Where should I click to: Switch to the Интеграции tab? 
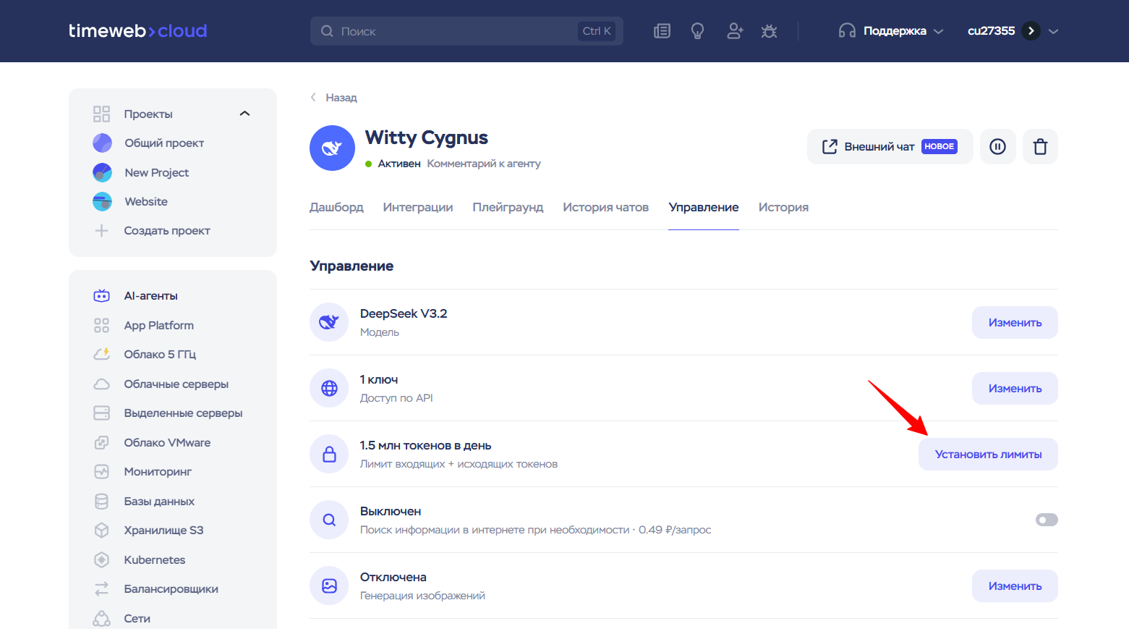(418, 207)
